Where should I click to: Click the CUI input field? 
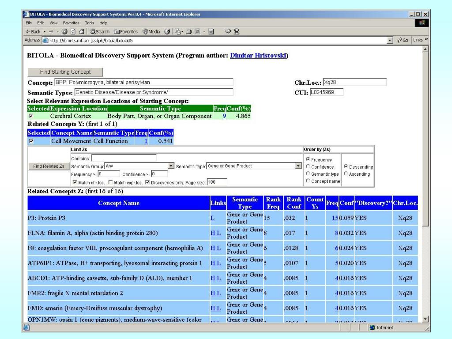pyautogui.click(x=326, y=92)
